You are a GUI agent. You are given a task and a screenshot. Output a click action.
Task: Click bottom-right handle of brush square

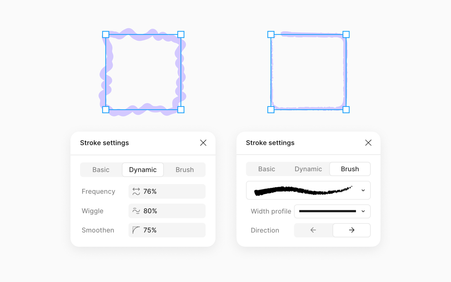(x=346, y=110)
